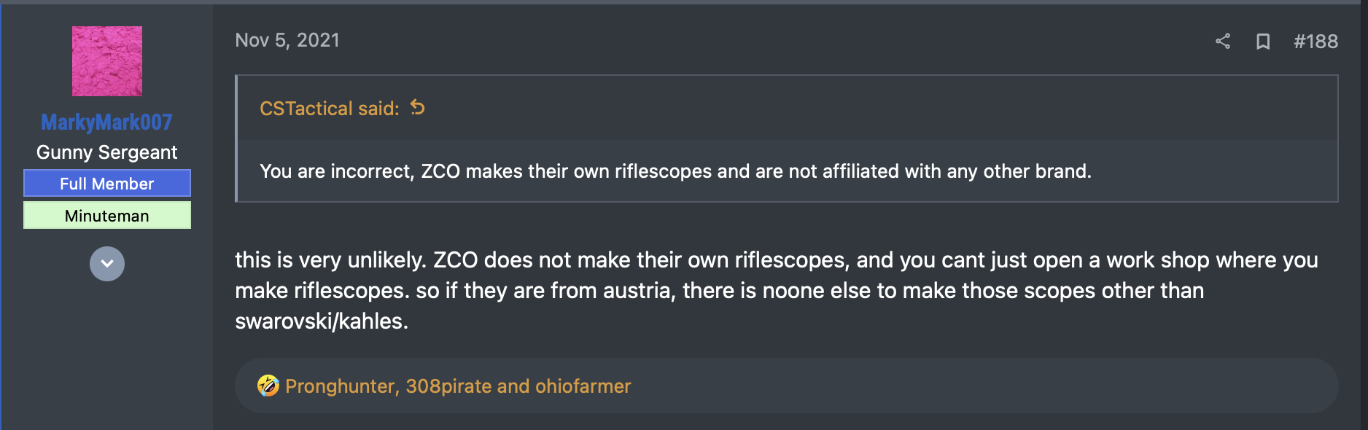The image size is (1368, 430).
Task: Open the Nov 5, 2021 timestamp link
Action: (x=287, y=40)
